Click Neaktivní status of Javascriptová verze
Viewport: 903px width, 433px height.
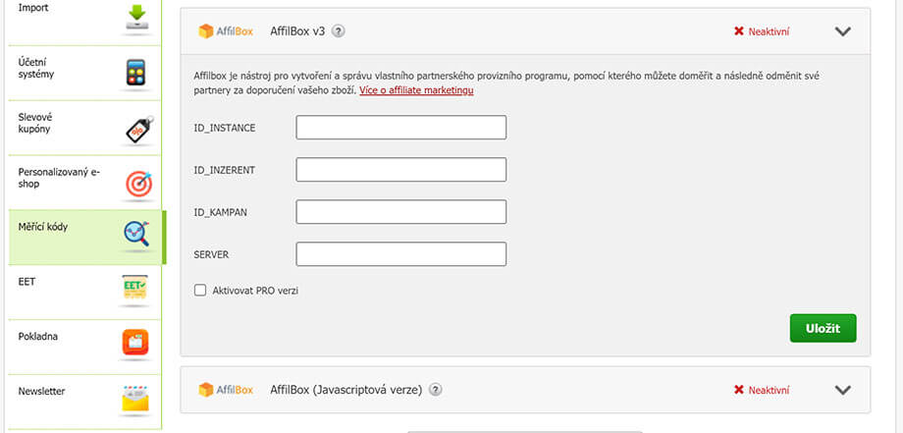769,391
